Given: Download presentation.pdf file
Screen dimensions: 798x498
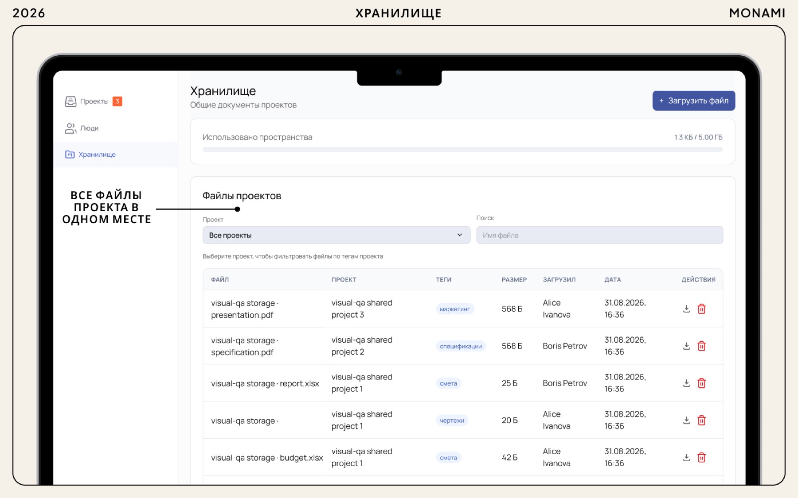Looking at the screenshot, I should (x=686, y=309).
